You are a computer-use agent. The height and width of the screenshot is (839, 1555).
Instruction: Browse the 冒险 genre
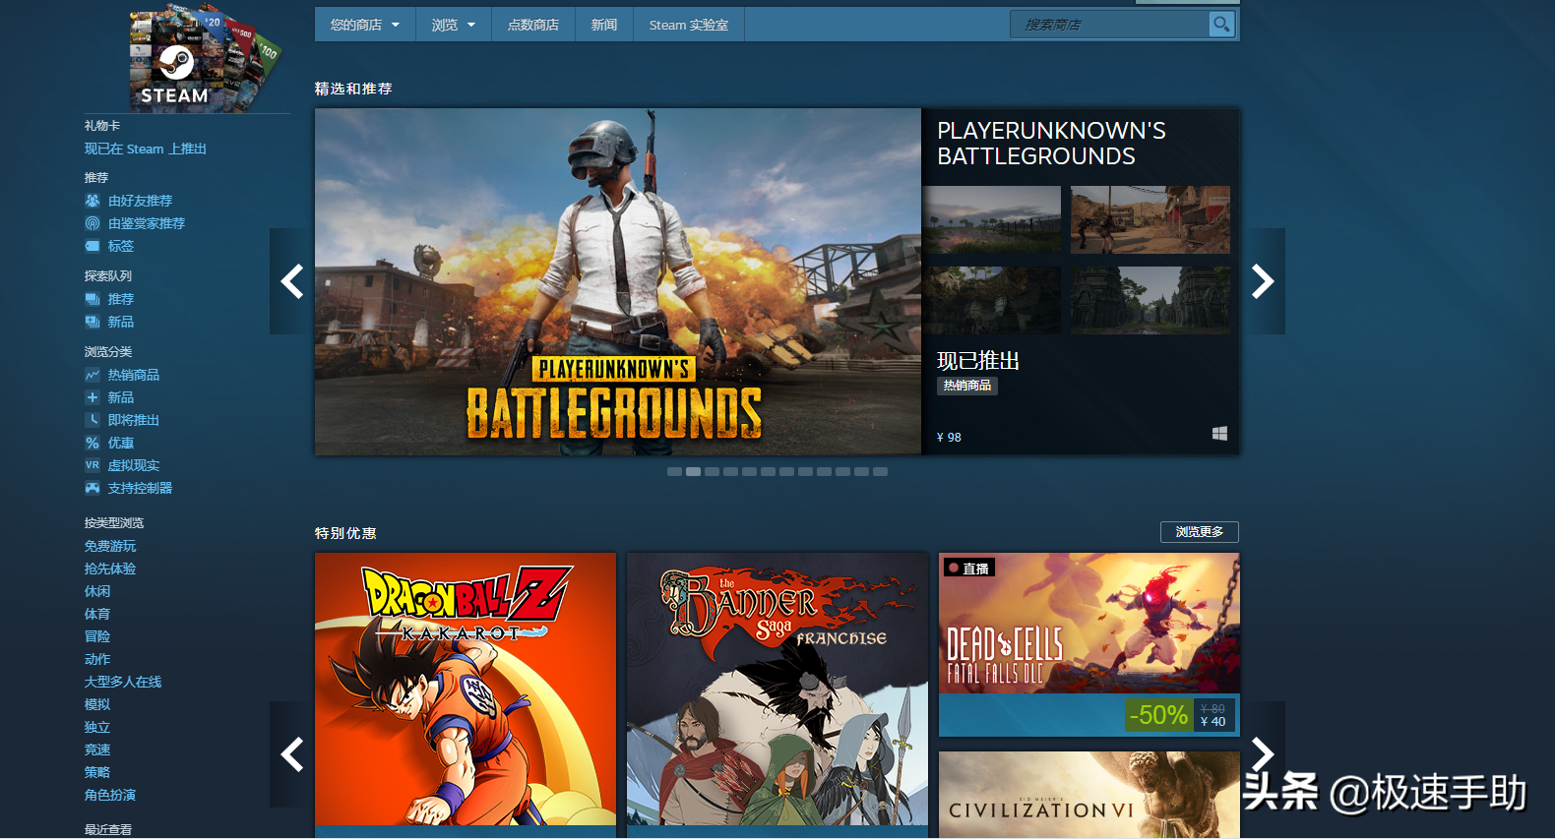pos(97,636)
